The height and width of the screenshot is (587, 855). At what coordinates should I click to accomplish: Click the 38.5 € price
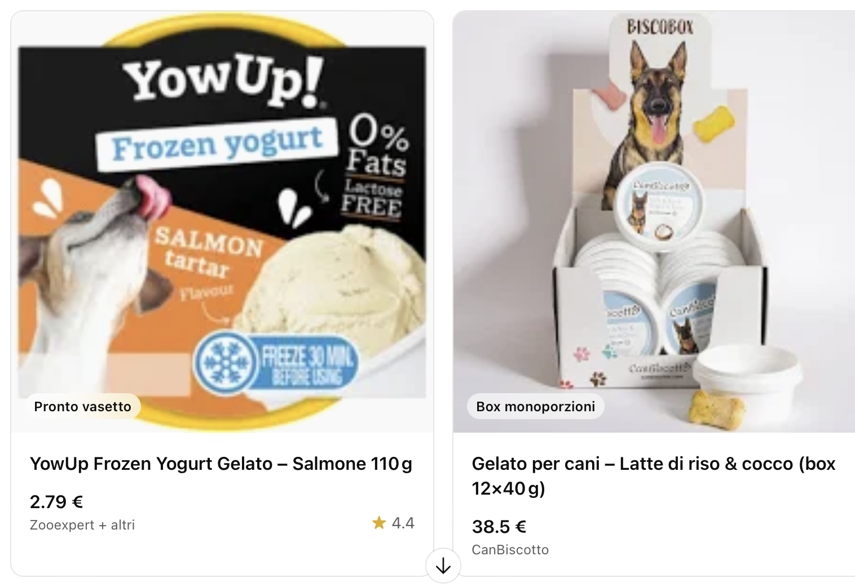pyautogui.click(x=499, y=527)
